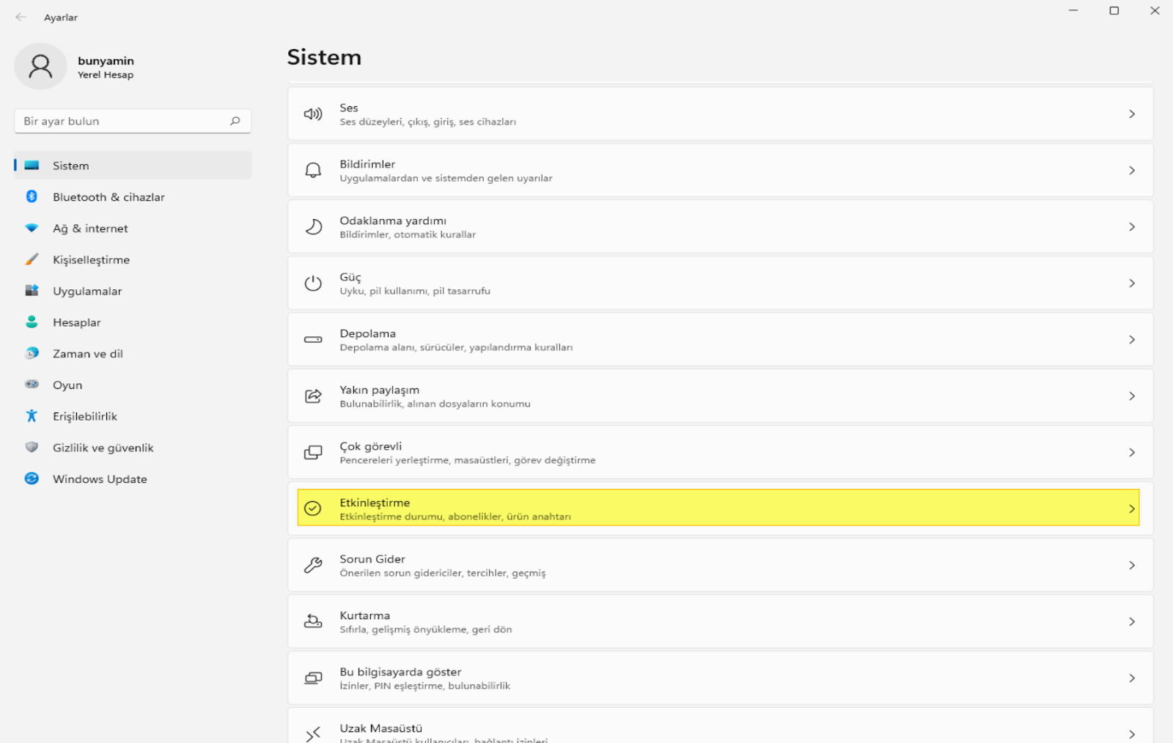
Task: Click the Sistem page heading
Action: (324, 57)
